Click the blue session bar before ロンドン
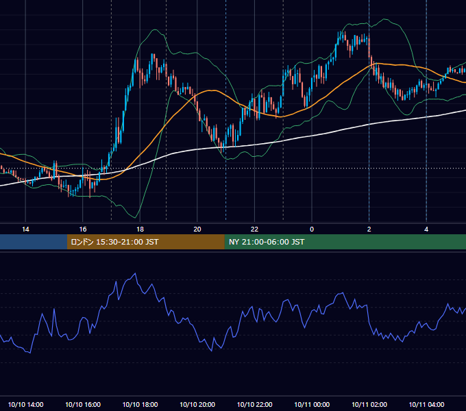The height and width of the screenshot is (411, 466). [x=34, y=242]
